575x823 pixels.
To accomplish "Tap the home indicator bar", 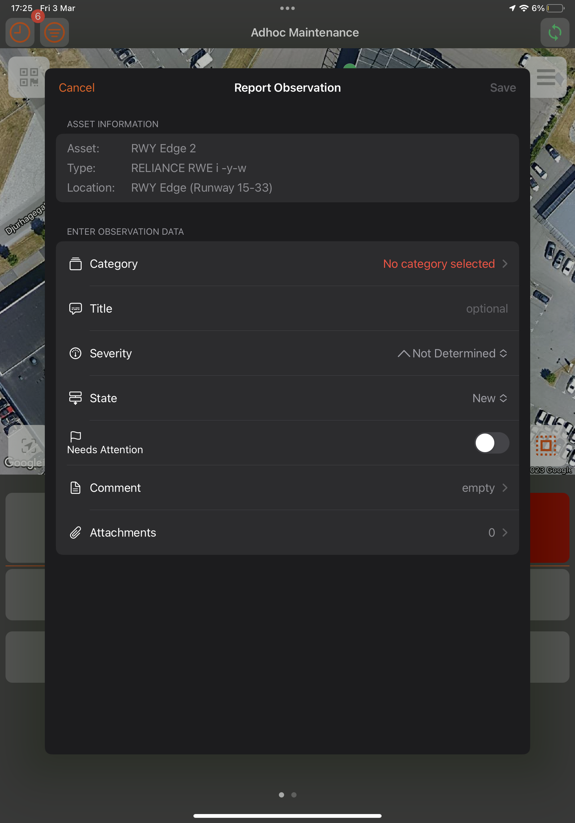I will [287, 816].
